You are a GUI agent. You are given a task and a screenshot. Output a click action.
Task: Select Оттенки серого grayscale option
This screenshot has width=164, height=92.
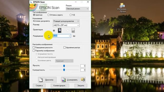click(x=48, y=15)
